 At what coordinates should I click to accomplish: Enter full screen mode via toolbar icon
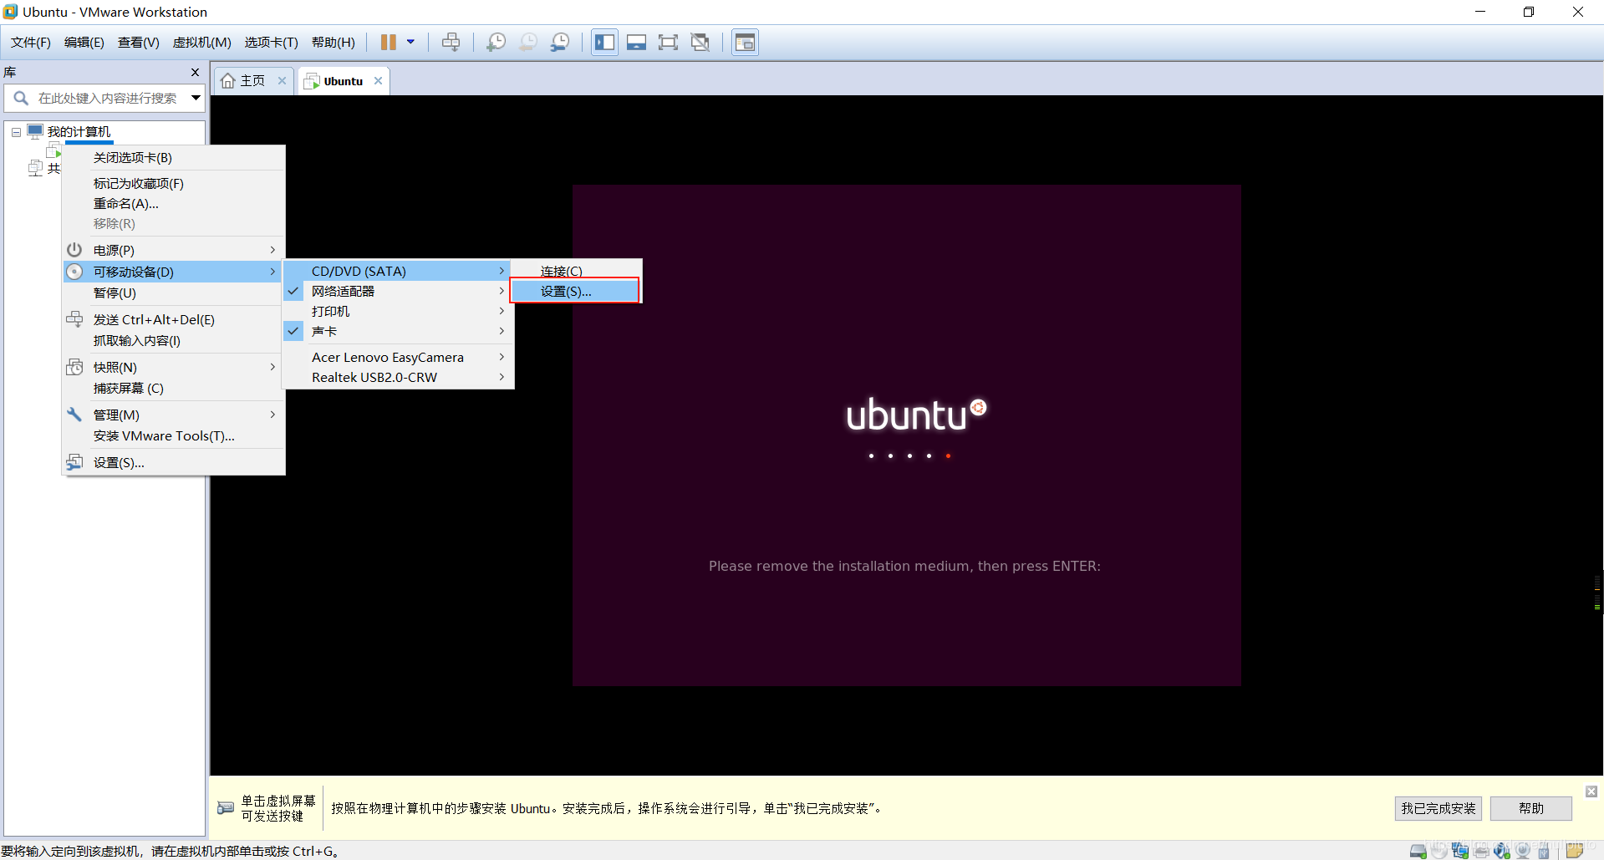coord(668,42)
